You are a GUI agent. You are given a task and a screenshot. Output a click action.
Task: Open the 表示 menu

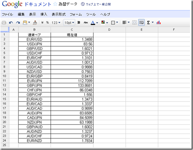[x=33, y=14]
